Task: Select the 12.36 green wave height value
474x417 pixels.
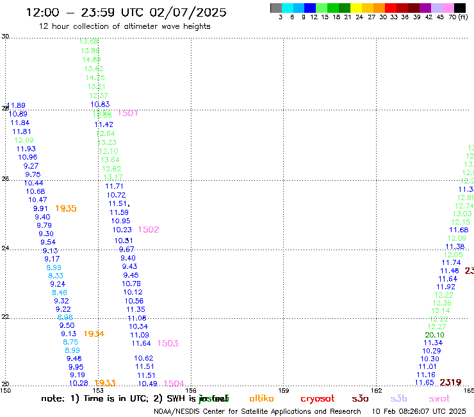Action: tap(442, 303)
